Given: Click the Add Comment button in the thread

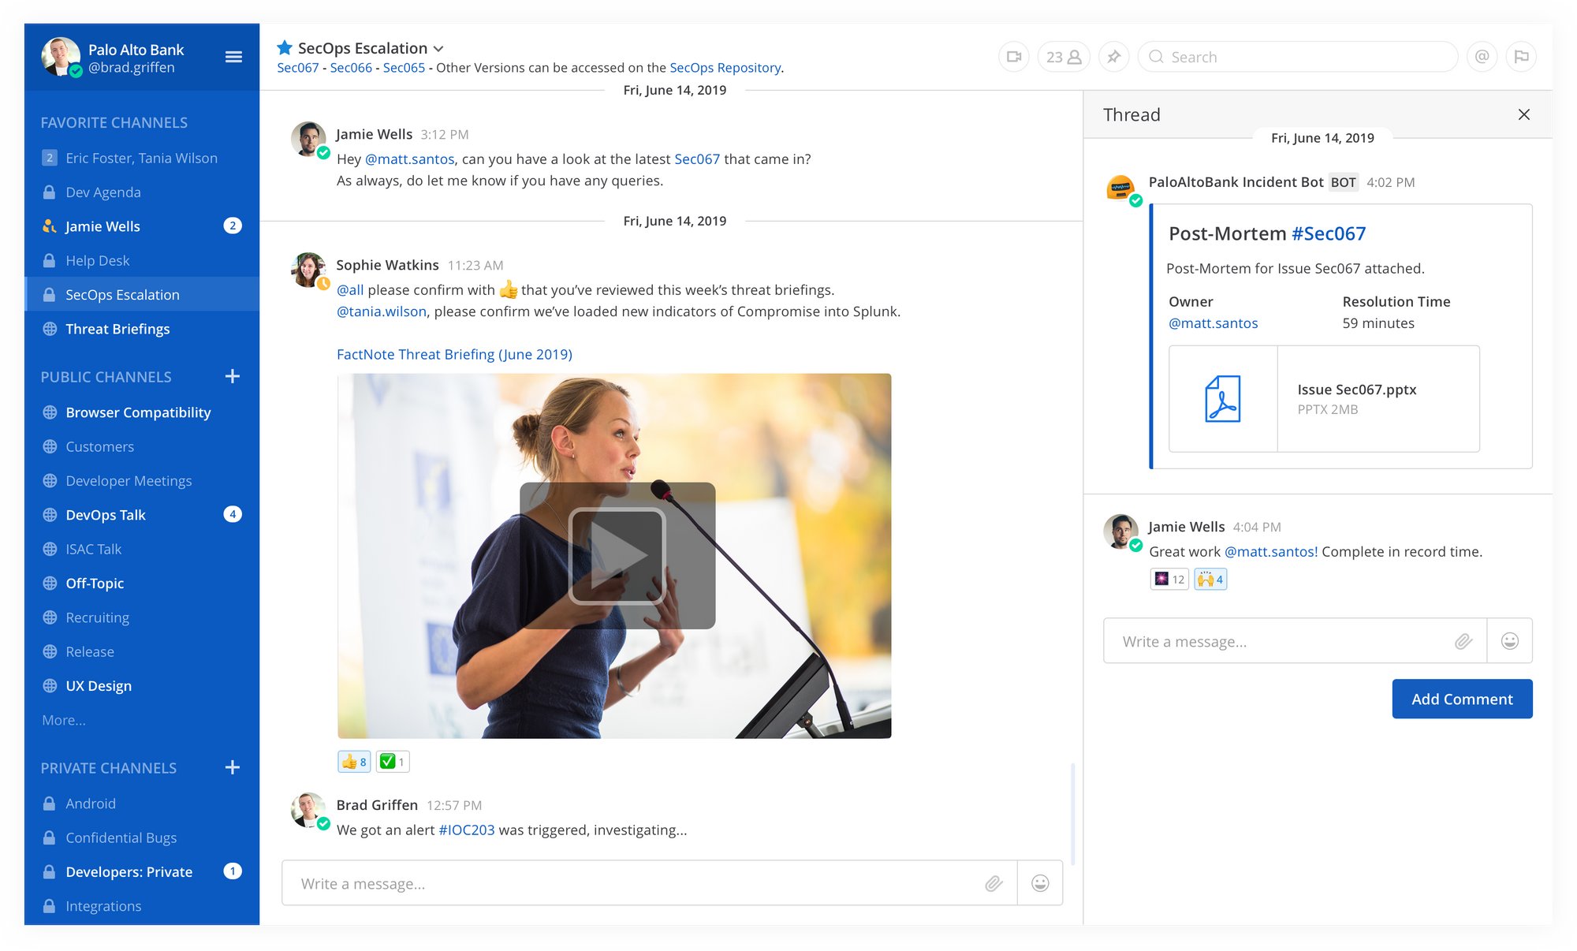Looking at the screenshot, I should pos(1462,699).
